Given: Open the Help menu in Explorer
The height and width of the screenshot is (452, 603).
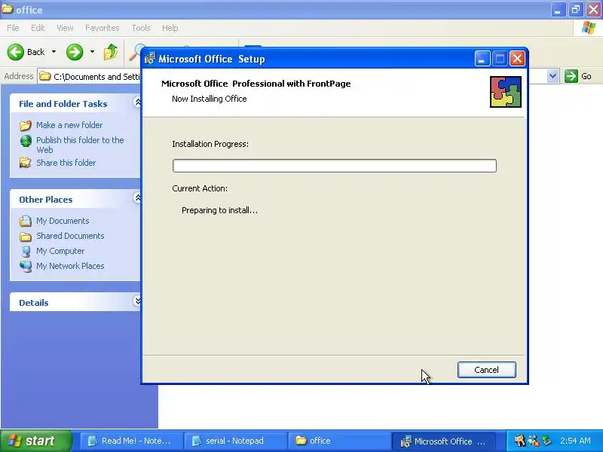Looking at the screenshot, I should (x=170, y=28).
